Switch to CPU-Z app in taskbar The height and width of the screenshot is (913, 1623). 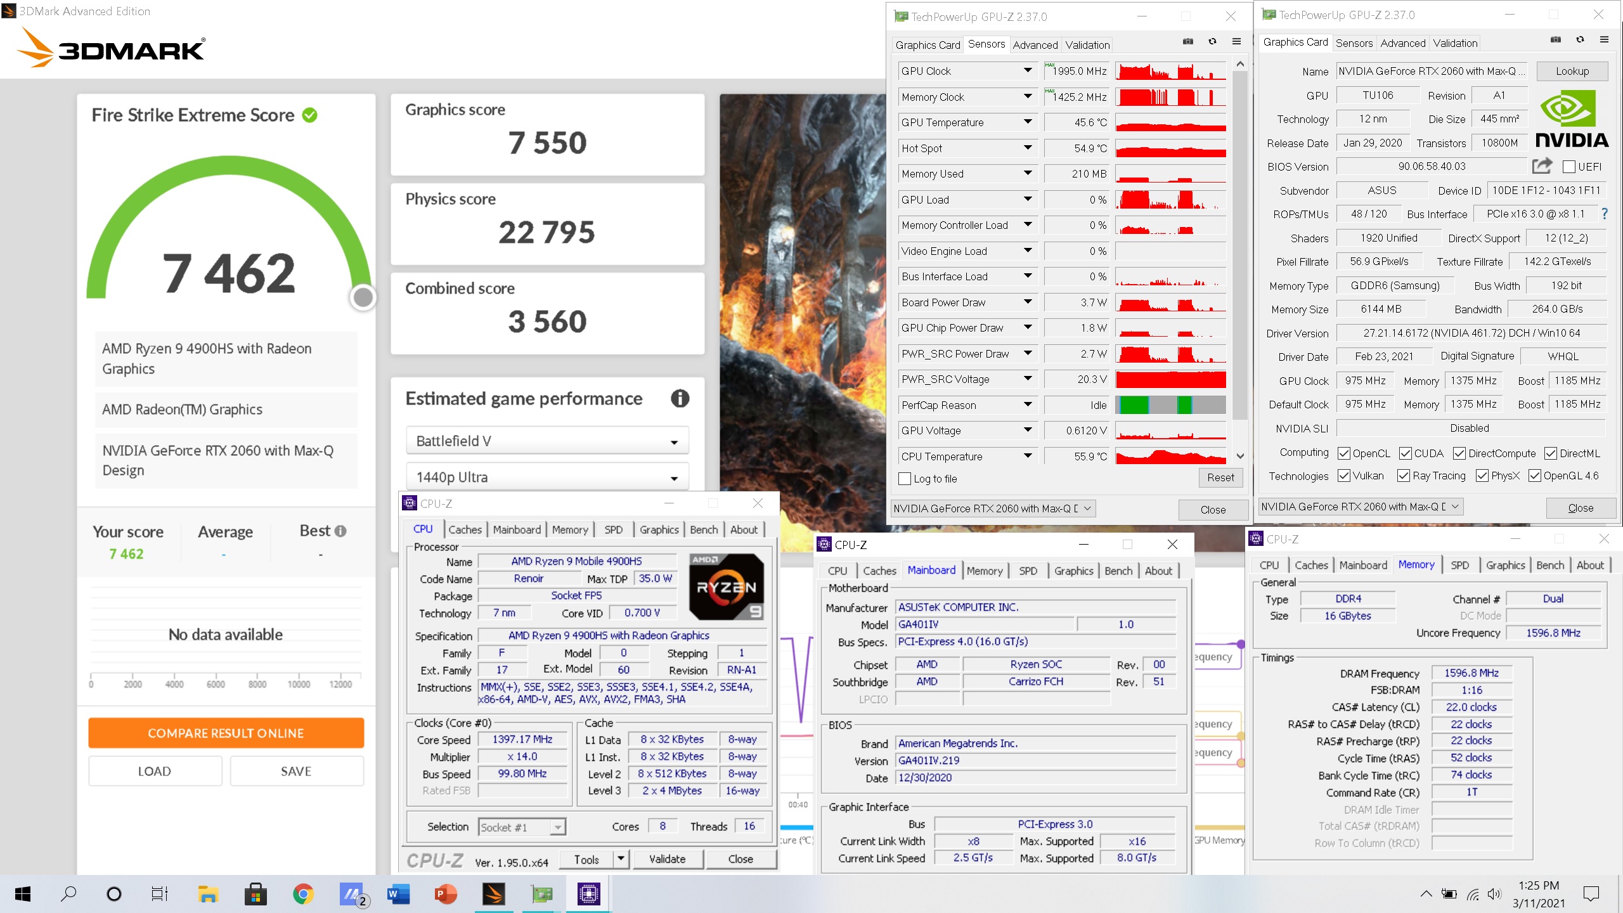click(589, 894)
